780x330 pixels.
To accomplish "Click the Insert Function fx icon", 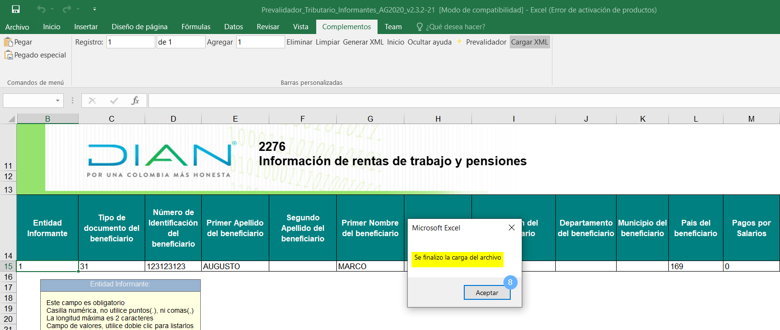I will [135, 101].
